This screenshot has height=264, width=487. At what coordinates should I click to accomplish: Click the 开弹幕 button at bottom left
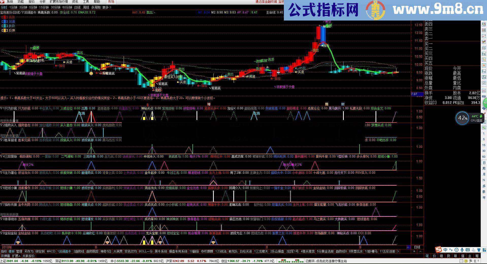pyautogui.click(x=6, y=256)
